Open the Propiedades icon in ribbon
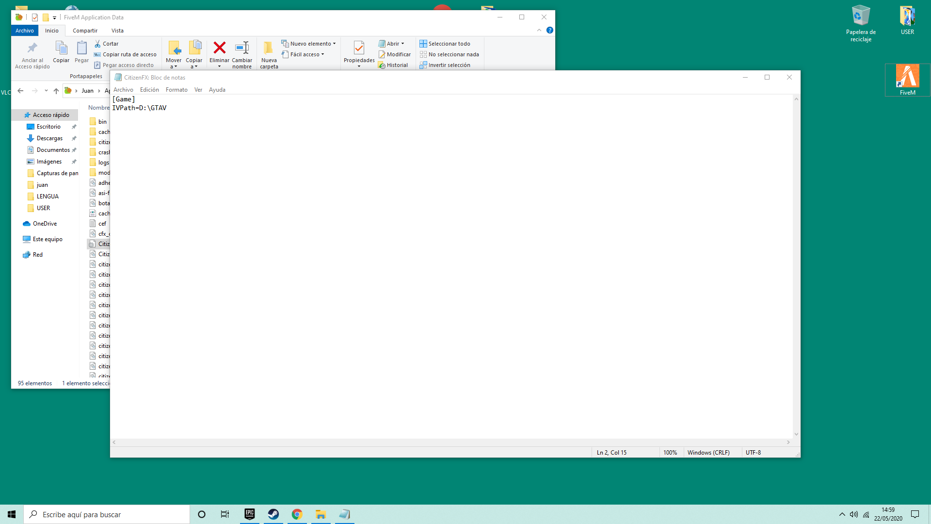This screenshot has width=931, height=524. [x=359, y=48]
